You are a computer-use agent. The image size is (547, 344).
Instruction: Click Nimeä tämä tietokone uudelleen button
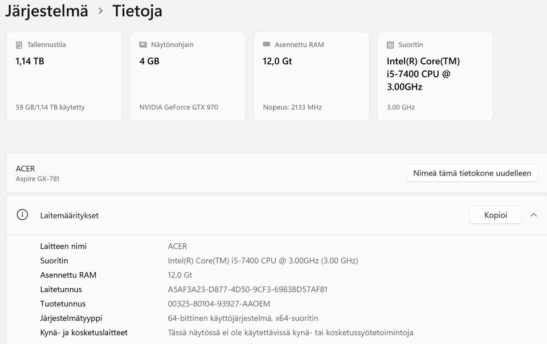coord(472,173)
